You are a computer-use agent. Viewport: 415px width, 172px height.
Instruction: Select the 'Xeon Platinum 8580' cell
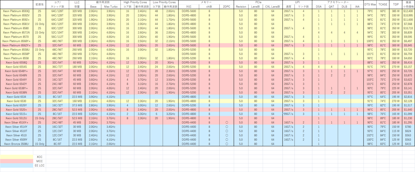click(16, 28)
